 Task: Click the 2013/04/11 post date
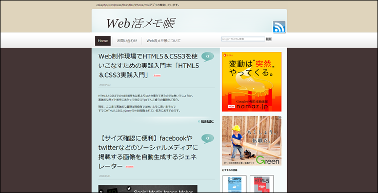coord(105,176)
